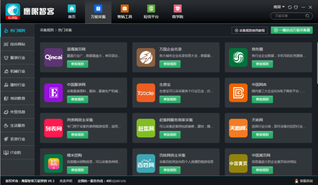Click the 中国服装网 purple E icon
The height and width of the screenshot is (185, 318).
click(53, 93)
